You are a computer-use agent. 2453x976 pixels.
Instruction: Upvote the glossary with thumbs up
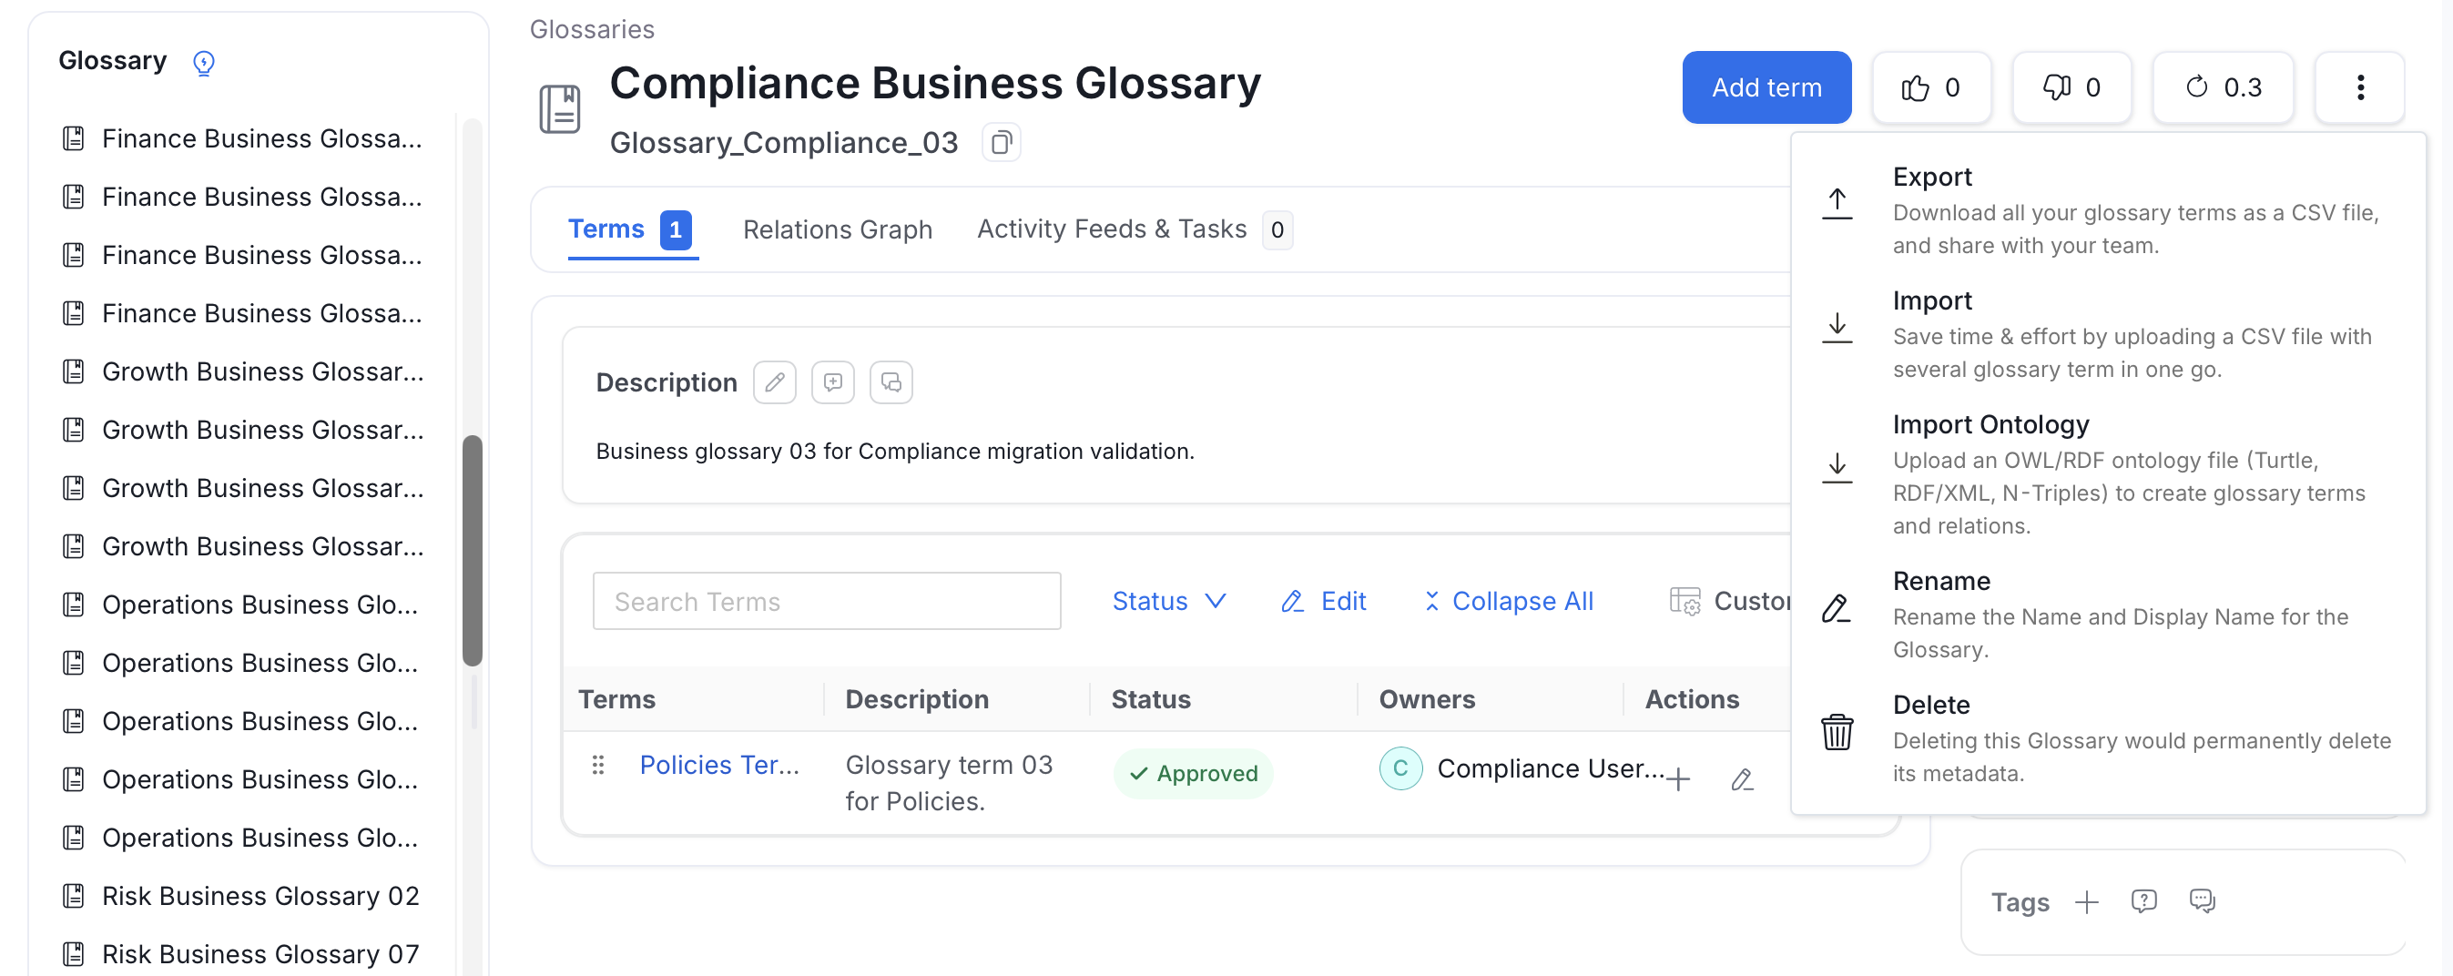[1931, 87]
